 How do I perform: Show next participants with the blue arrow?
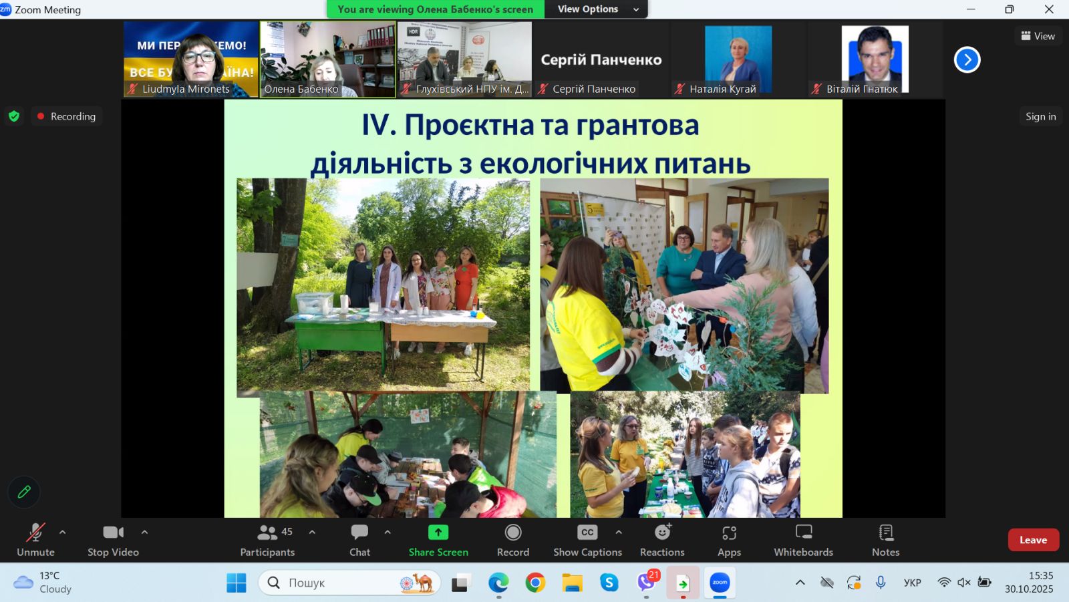click(967, 60)
